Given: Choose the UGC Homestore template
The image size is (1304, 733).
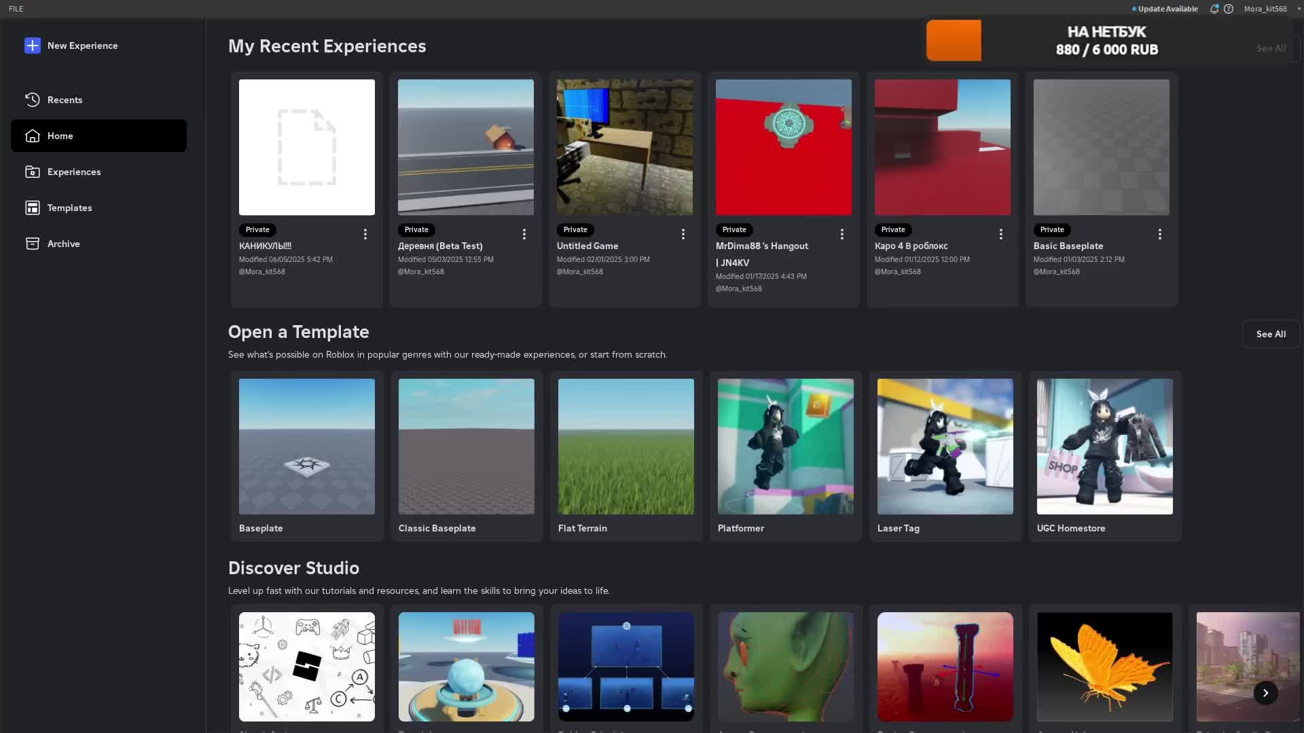Looking at the screenshot, I should [x=1105, y=456].
